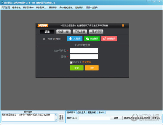Switch to the 复制存档 tab
The image size is (163, 125).
click(92, 112)
